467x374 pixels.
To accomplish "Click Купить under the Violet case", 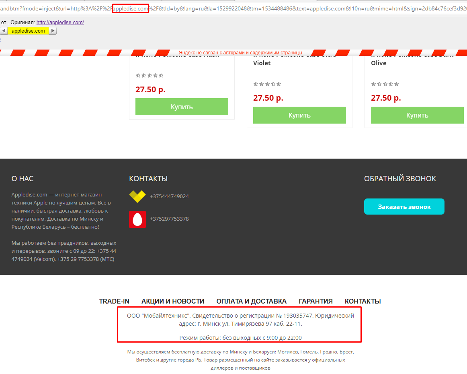I will point(299,115).
